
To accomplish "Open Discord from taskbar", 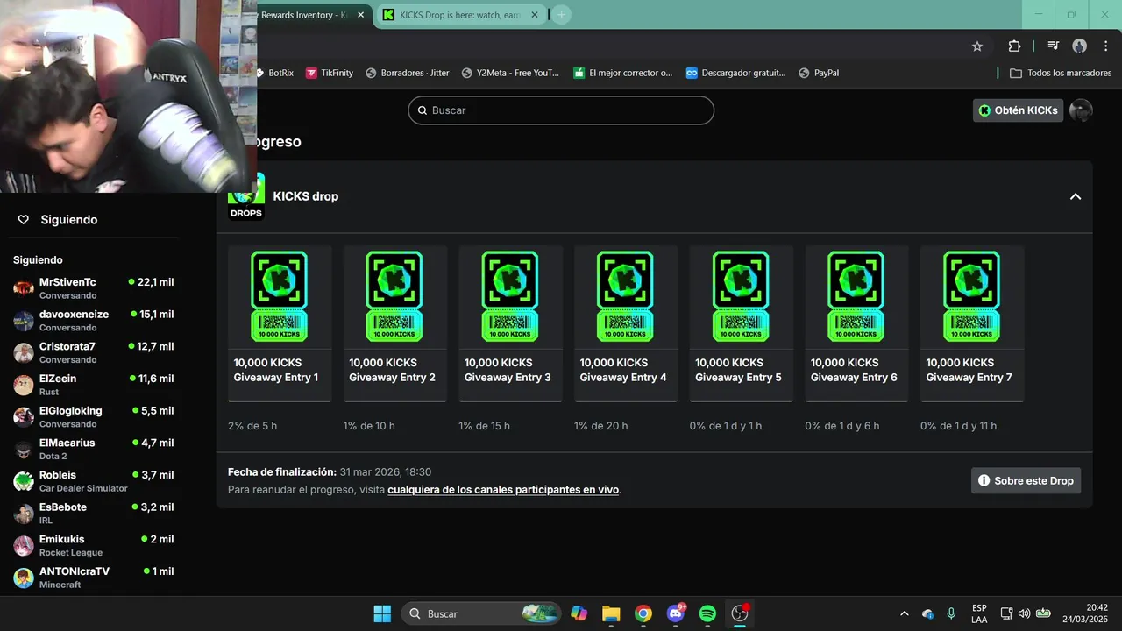I will pos(676,613).
